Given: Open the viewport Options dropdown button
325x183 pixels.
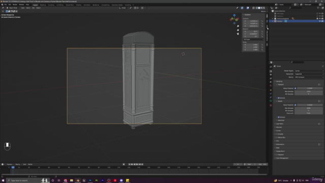Looking at the screenshot, I should tap(264, 11).
